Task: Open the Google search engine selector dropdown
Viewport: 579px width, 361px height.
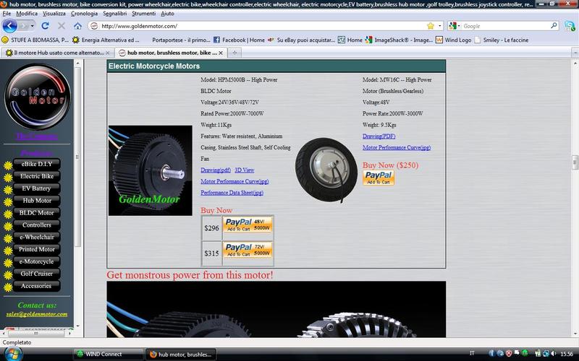Action: [455, 26]
